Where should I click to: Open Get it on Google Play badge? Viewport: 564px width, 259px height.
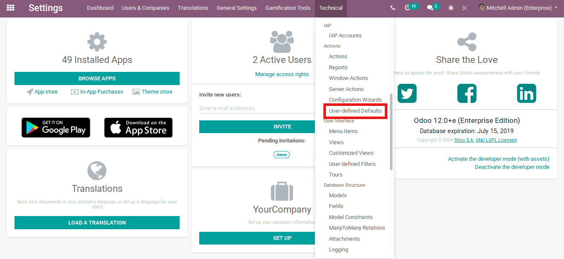(x=56, y=128)
